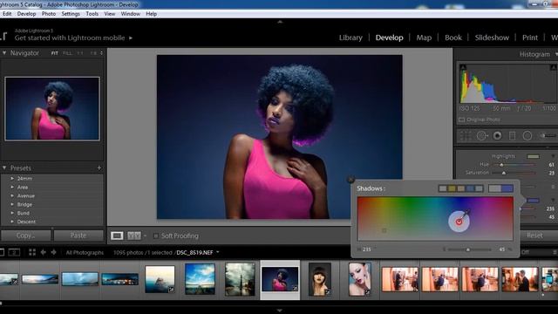
Task: Expand the 24mm preset folder
Action: (12, 178)
